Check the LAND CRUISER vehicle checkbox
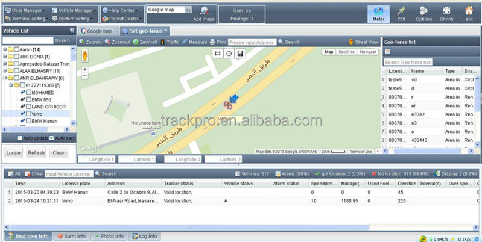482x242 pixels. 28,107
